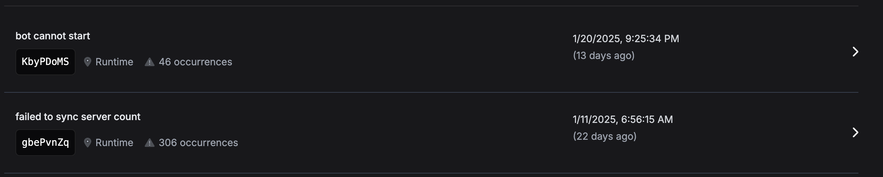Expand the failed to sync server count chevron

click(855, 132)
